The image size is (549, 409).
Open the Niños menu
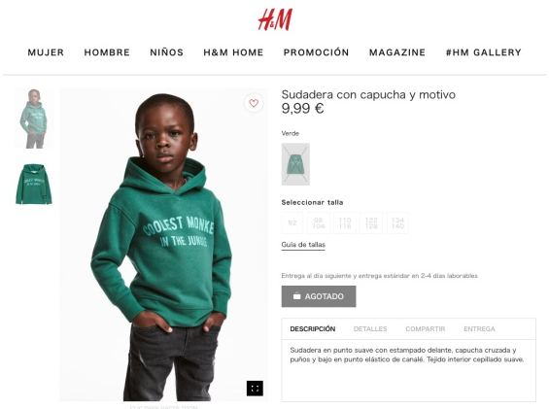(x=167, y=52)
